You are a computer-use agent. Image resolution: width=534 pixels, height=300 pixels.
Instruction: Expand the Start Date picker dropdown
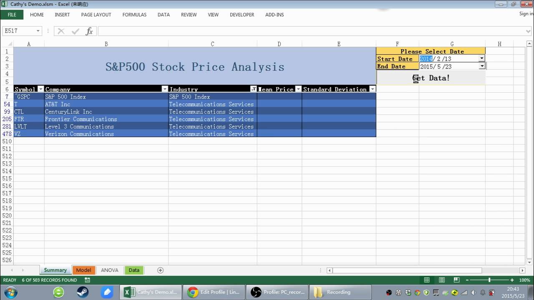pyautogui.click(x=482, y=59)
